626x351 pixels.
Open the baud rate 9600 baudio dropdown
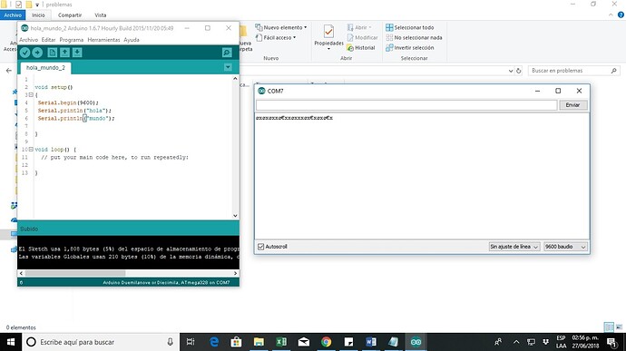click(565, 247)
